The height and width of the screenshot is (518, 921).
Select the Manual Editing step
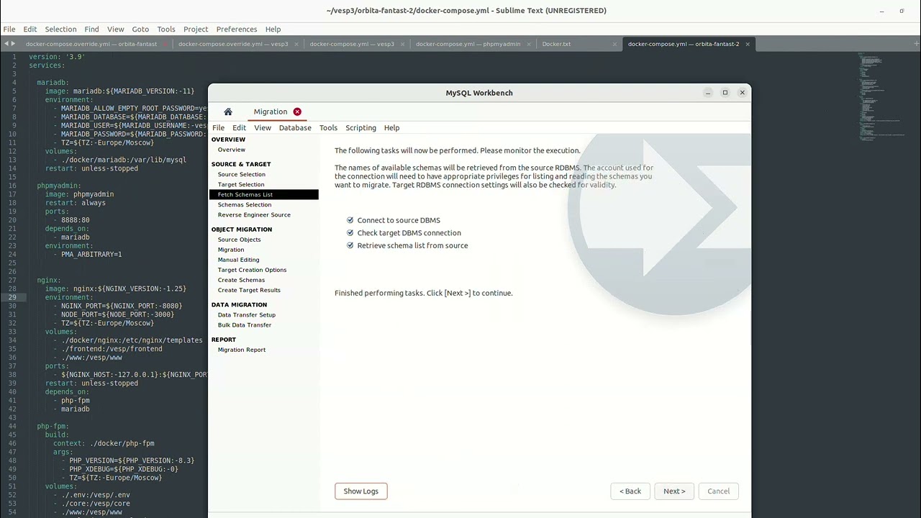tap(238, 260)
